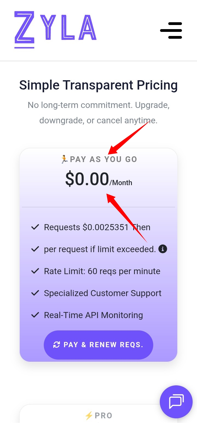Viewport: 197px width, 423px height.
Task: Click the Rate Limit: 60 reqs text
Action: click(102, 271)
